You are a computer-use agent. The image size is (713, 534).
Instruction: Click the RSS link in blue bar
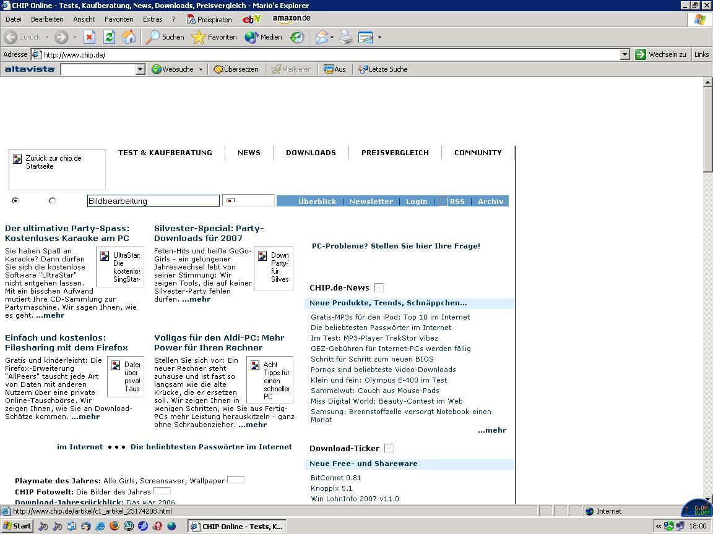tap(457, 201)
